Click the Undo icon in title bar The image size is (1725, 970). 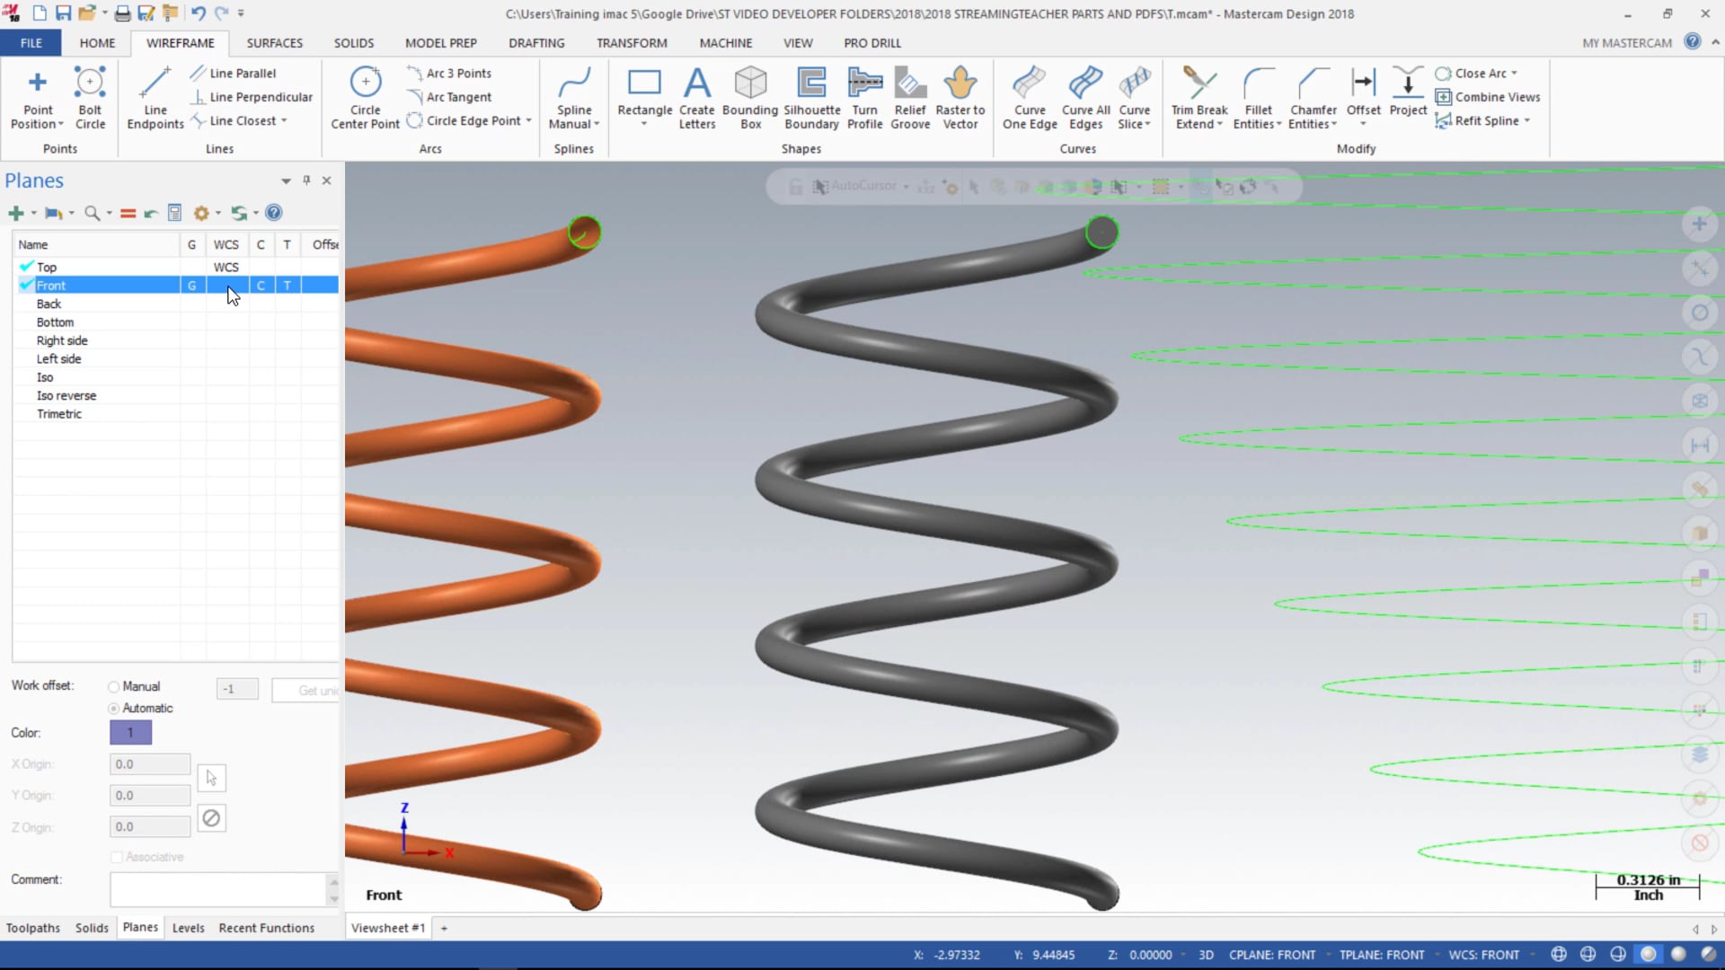(x=199, y=13)
